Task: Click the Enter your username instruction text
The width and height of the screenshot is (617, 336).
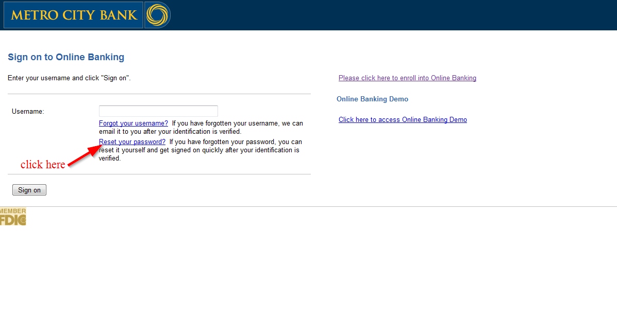Action: coord(69,78)
